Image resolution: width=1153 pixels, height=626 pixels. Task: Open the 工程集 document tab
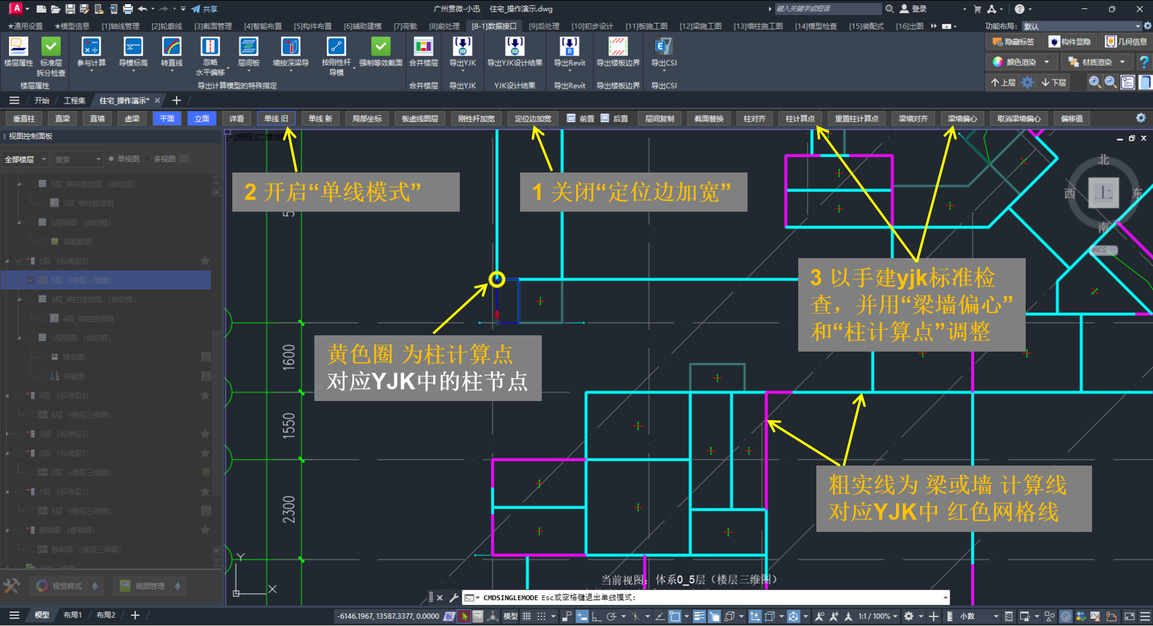(75, 101)
